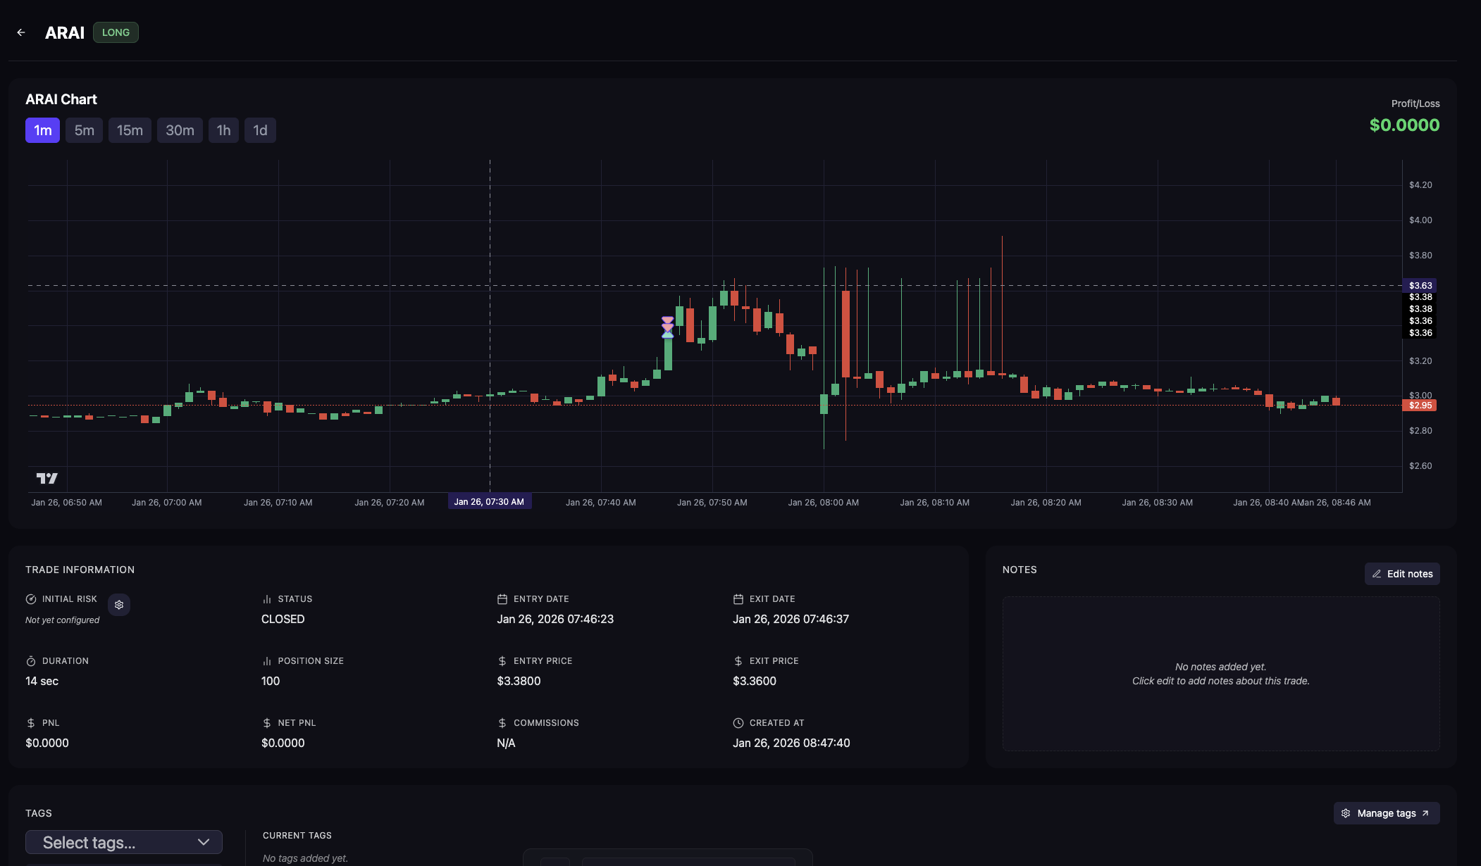
Task: Click the Created At clock icon
Action: coord(738,723)
